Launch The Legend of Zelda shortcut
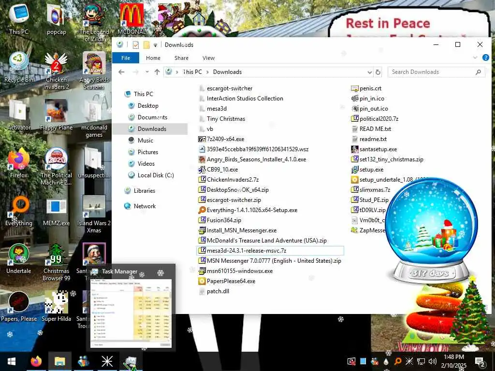The image size is (495, 371). (x=94, y=22)
